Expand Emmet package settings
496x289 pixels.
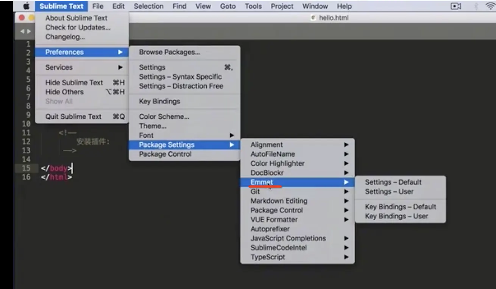click(298, 182)
